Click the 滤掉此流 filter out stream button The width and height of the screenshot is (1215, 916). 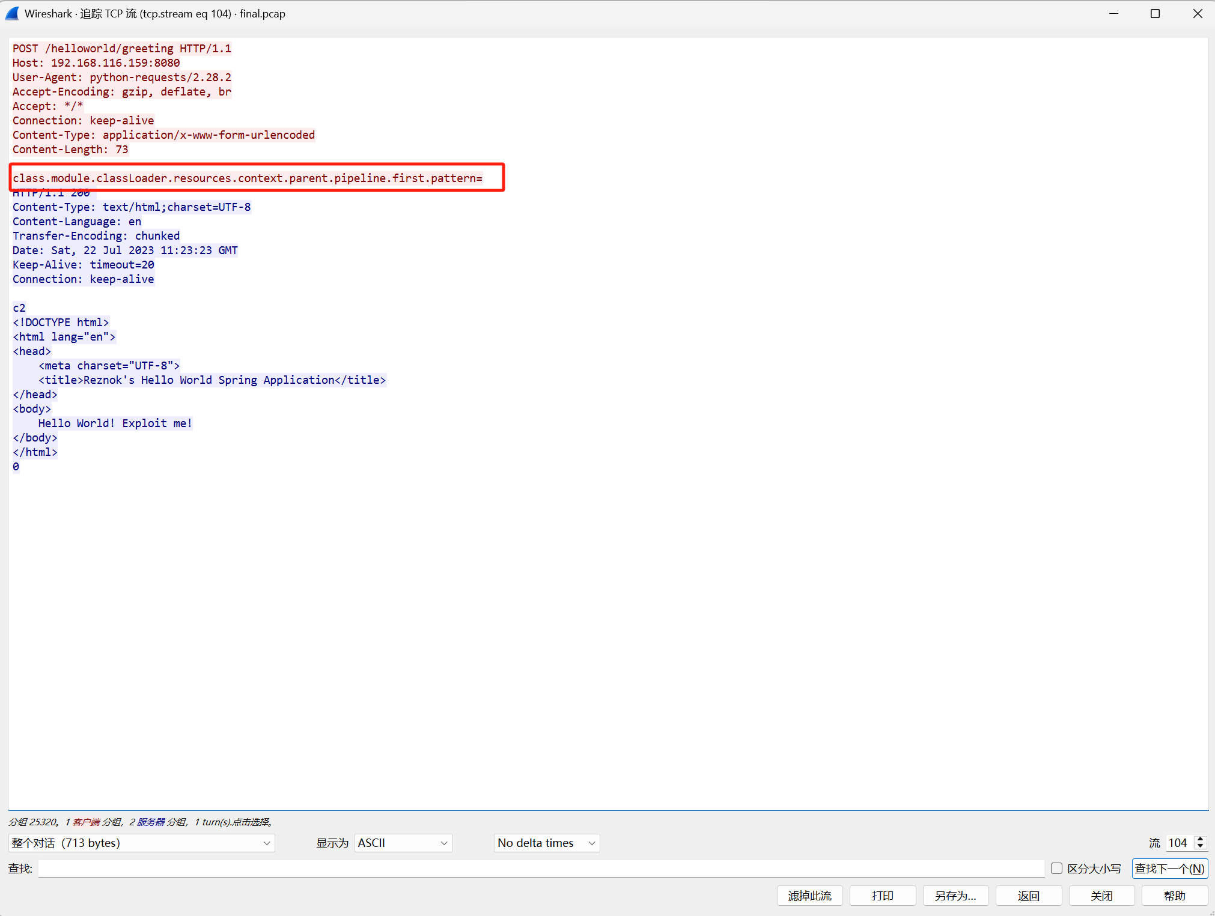tap(809, 896)
